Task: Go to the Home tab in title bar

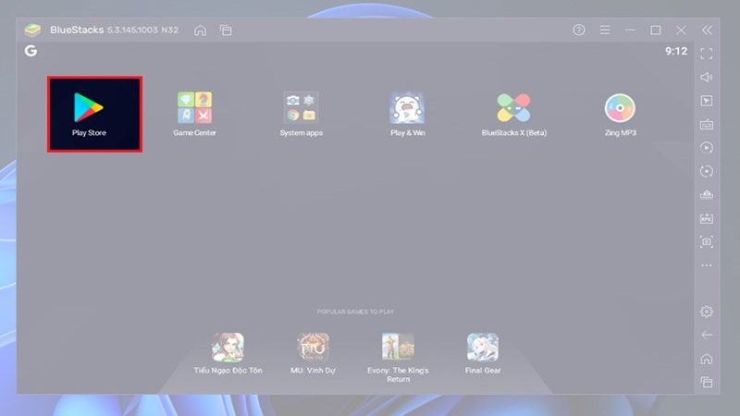Action: coord(200,30)
